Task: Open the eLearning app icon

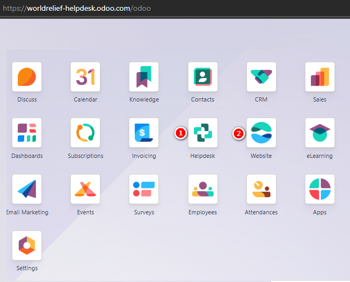Action: point(319,133)
